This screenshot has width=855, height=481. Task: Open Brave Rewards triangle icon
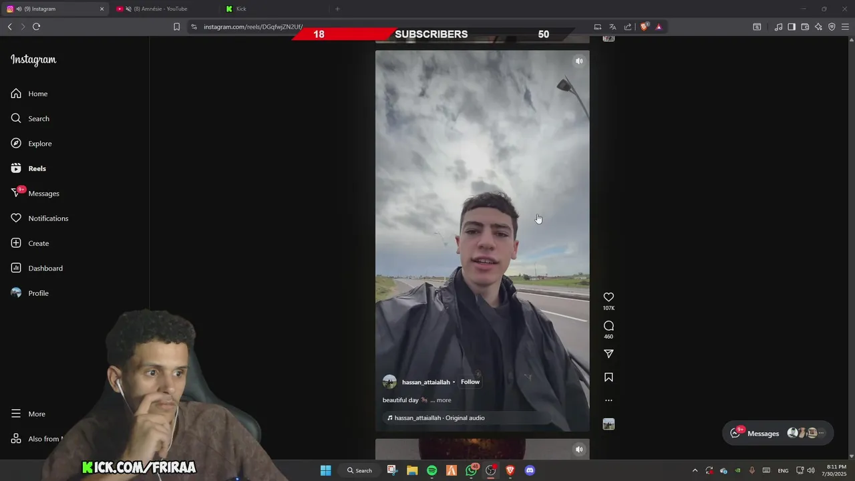(x=659, y=27)
